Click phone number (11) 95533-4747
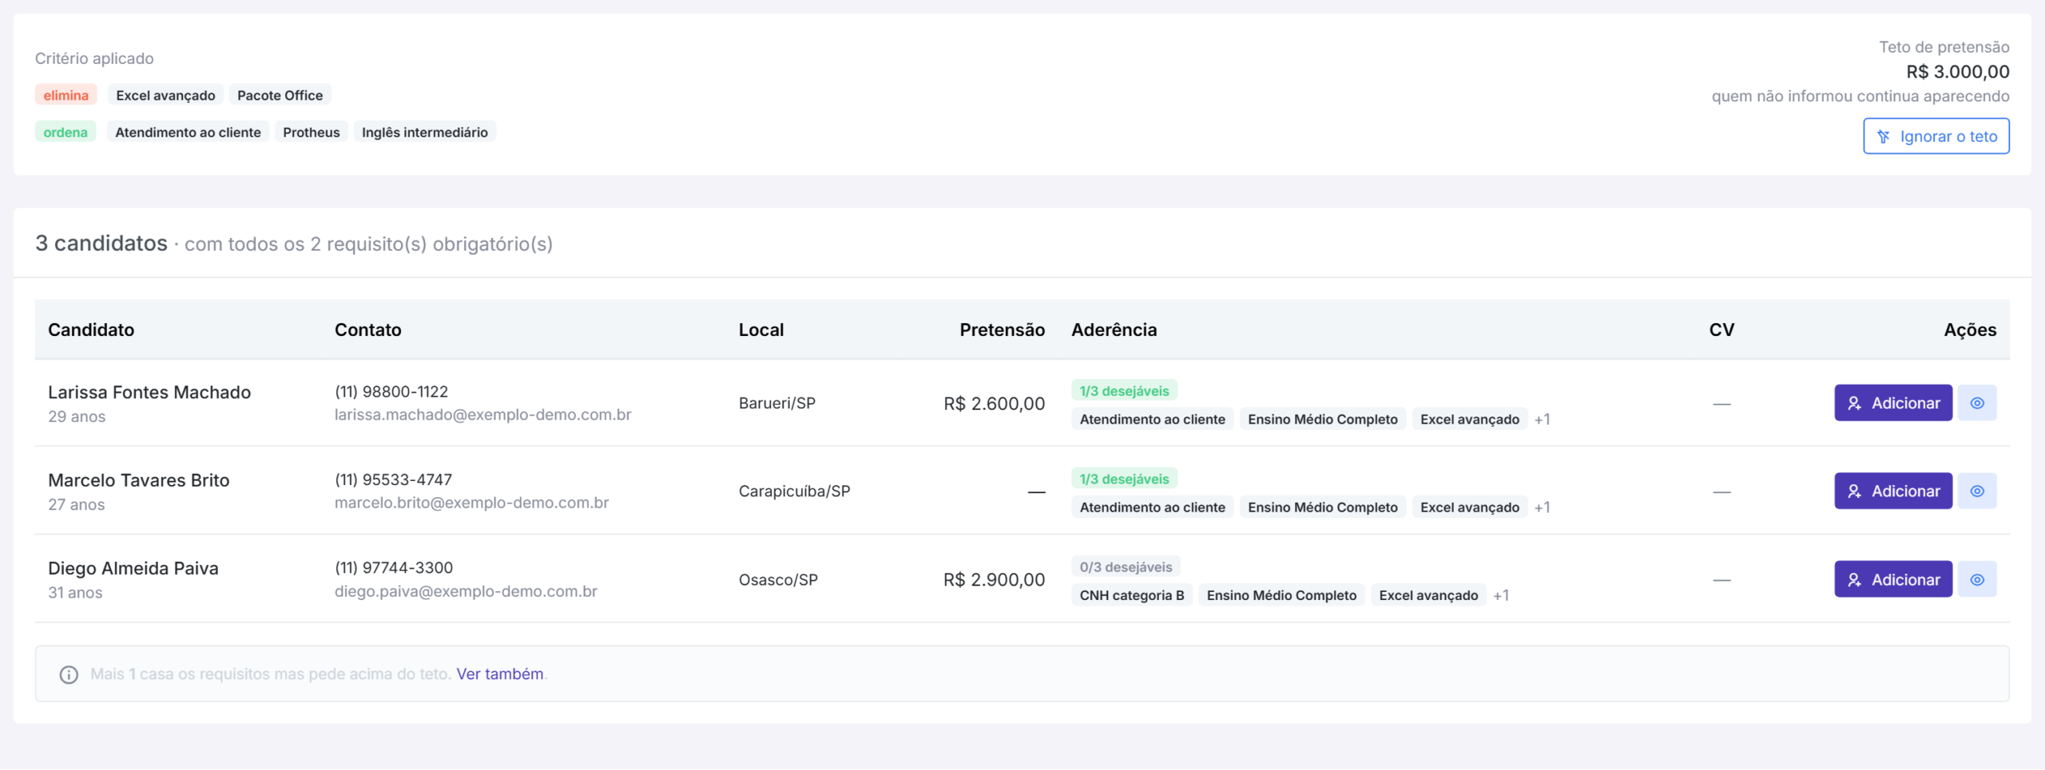This screenshot has width=2045, height=770. [393, 480]
